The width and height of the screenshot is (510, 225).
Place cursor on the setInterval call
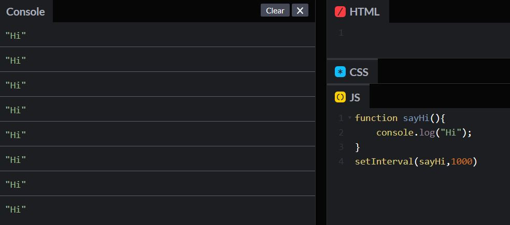(x=384, y=161)
